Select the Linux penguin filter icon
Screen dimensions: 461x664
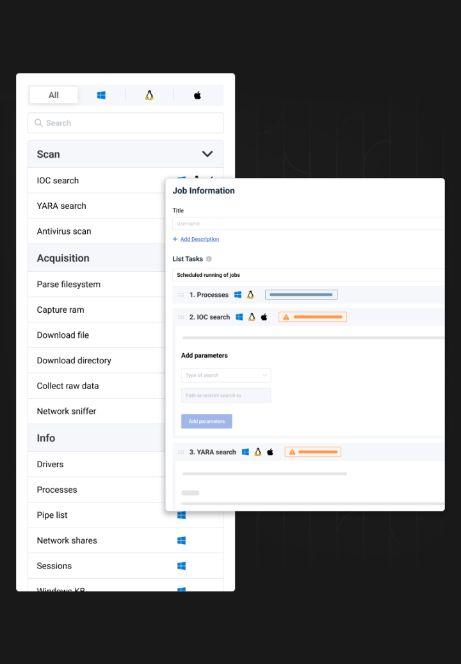149,95
